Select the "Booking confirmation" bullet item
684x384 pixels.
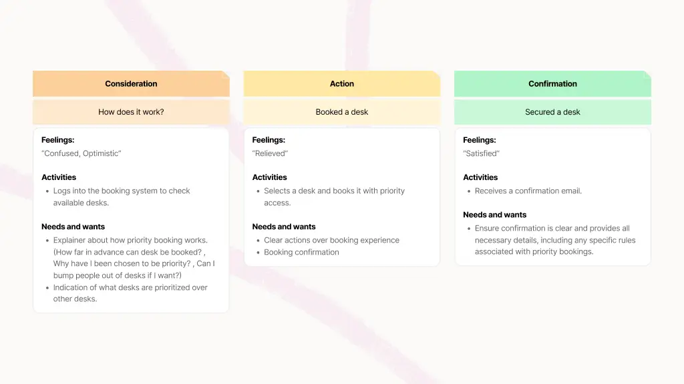(x=301, y=252)
